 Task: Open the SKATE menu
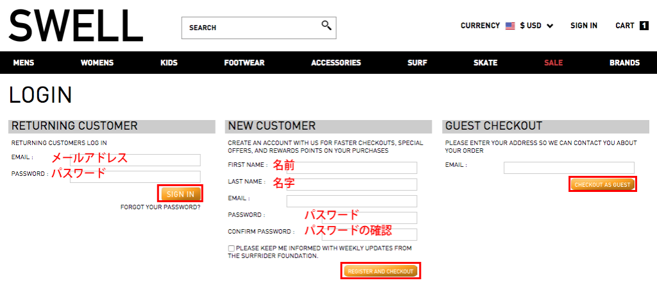pyautogui.click(x=485, y=63)
